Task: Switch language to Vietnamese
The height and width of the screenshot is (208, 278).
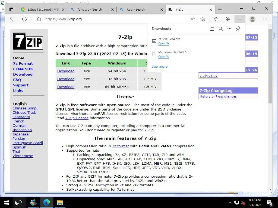Action: 23,156
